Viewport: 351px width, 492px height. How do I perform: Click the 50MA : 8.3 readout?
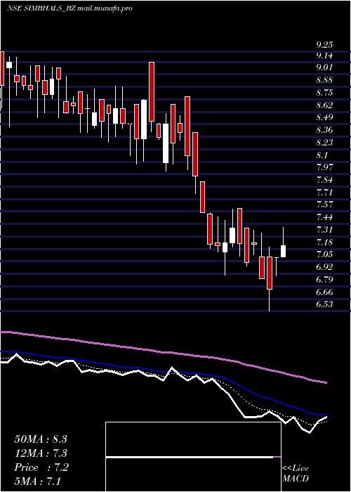[41, 439]
